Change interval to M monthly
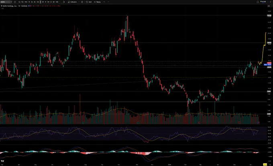 (x=51, y=2)
